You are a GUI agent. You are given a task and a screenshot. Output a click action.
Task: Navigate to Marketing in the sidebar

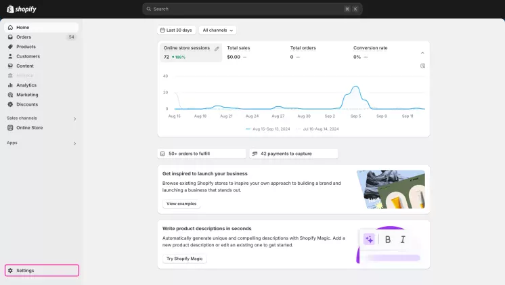[27, 95]
